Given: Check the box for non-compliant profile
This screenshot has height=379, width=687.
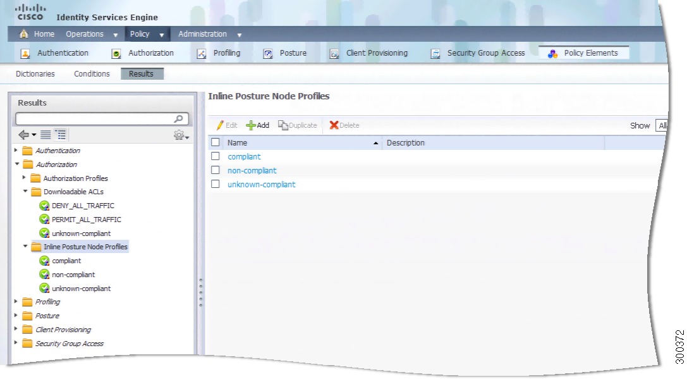Looking at the screenshot, I should point(215,170).
